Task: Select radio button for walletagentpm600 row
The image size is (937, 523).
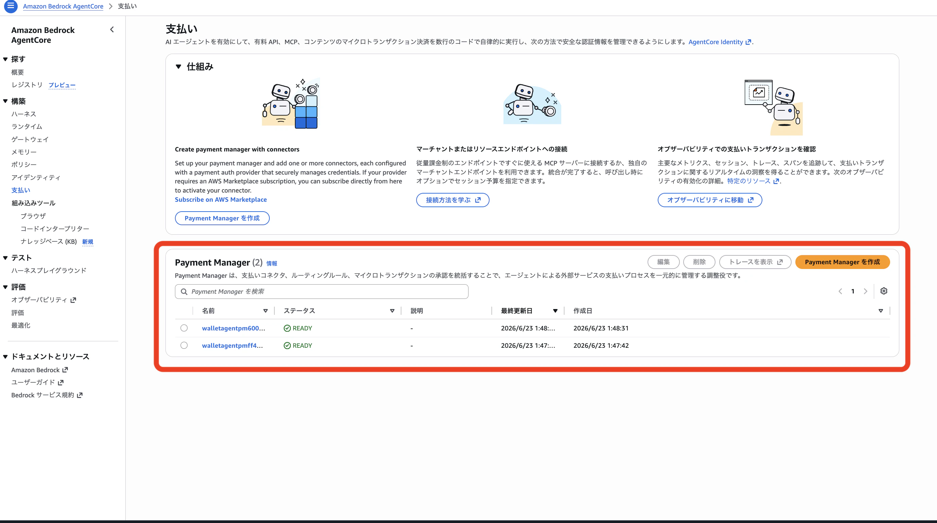Action: 184,328
